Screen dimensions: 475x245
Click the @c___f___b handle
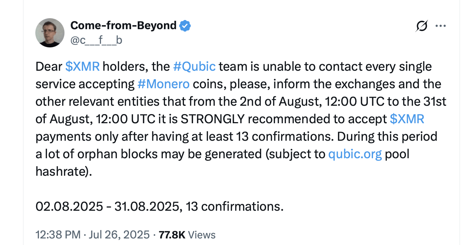pyautogui.click(x=97, y=40)
